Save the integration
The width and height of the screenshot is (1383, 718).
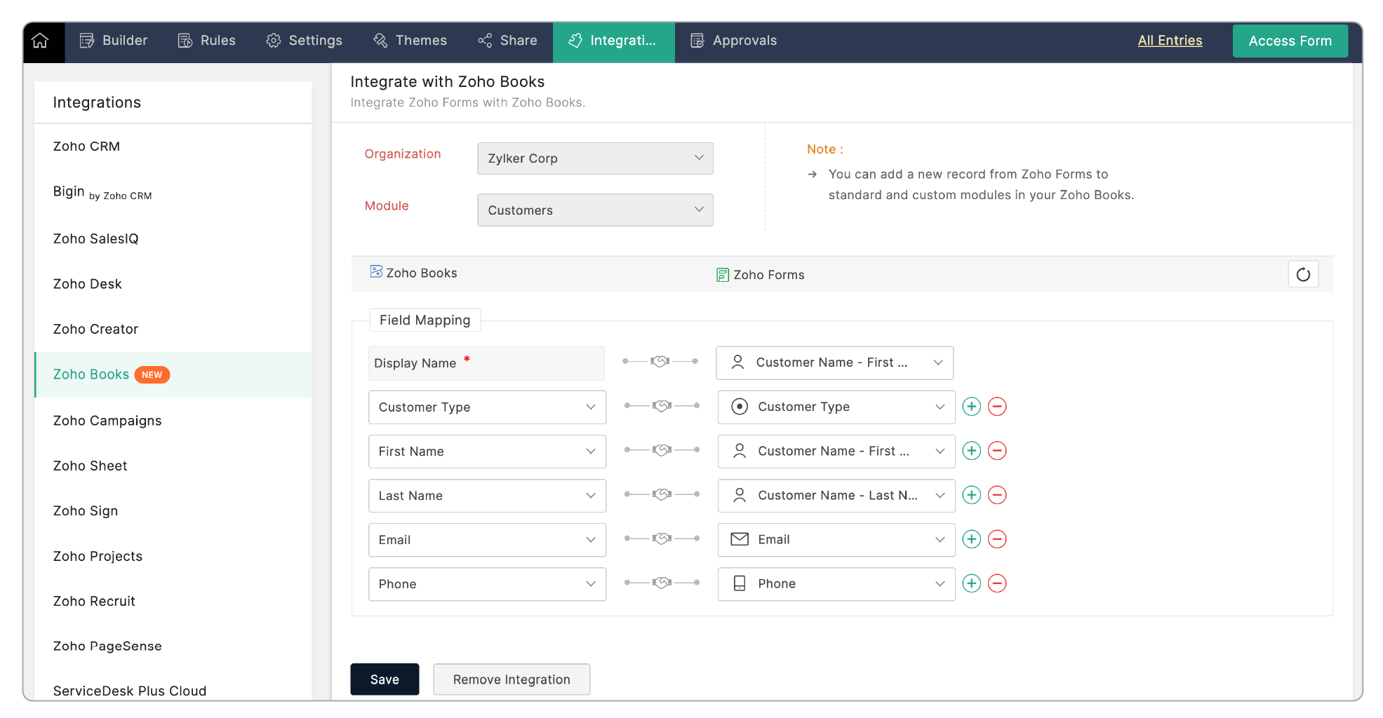(385, 679)
